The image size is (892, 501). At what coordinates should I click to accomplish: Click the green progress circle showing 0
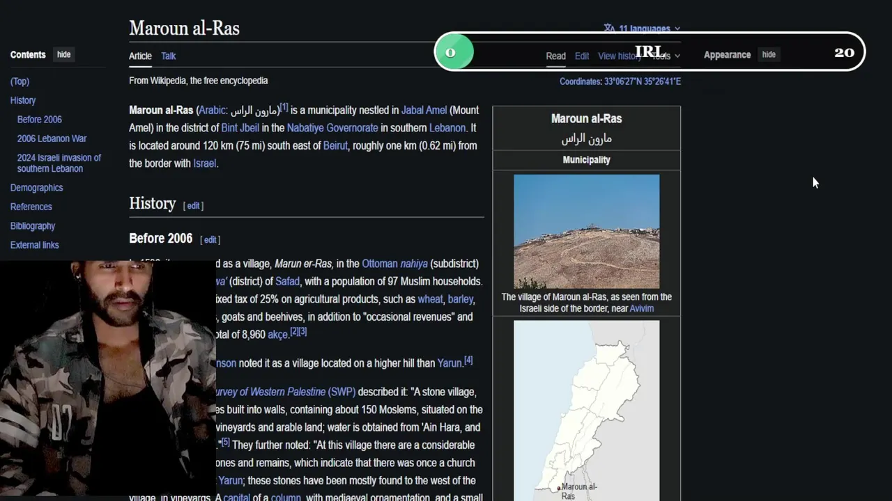tap(454, 52)
